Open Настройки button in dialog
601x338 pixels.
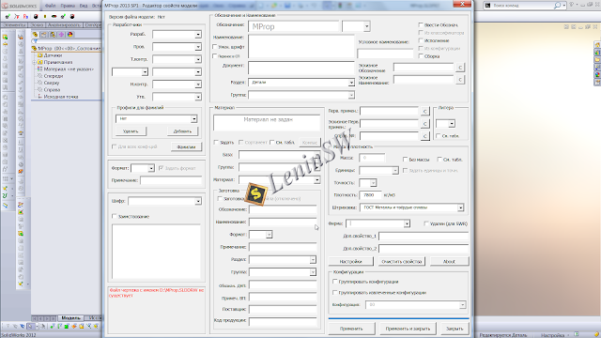click(350, 261)
